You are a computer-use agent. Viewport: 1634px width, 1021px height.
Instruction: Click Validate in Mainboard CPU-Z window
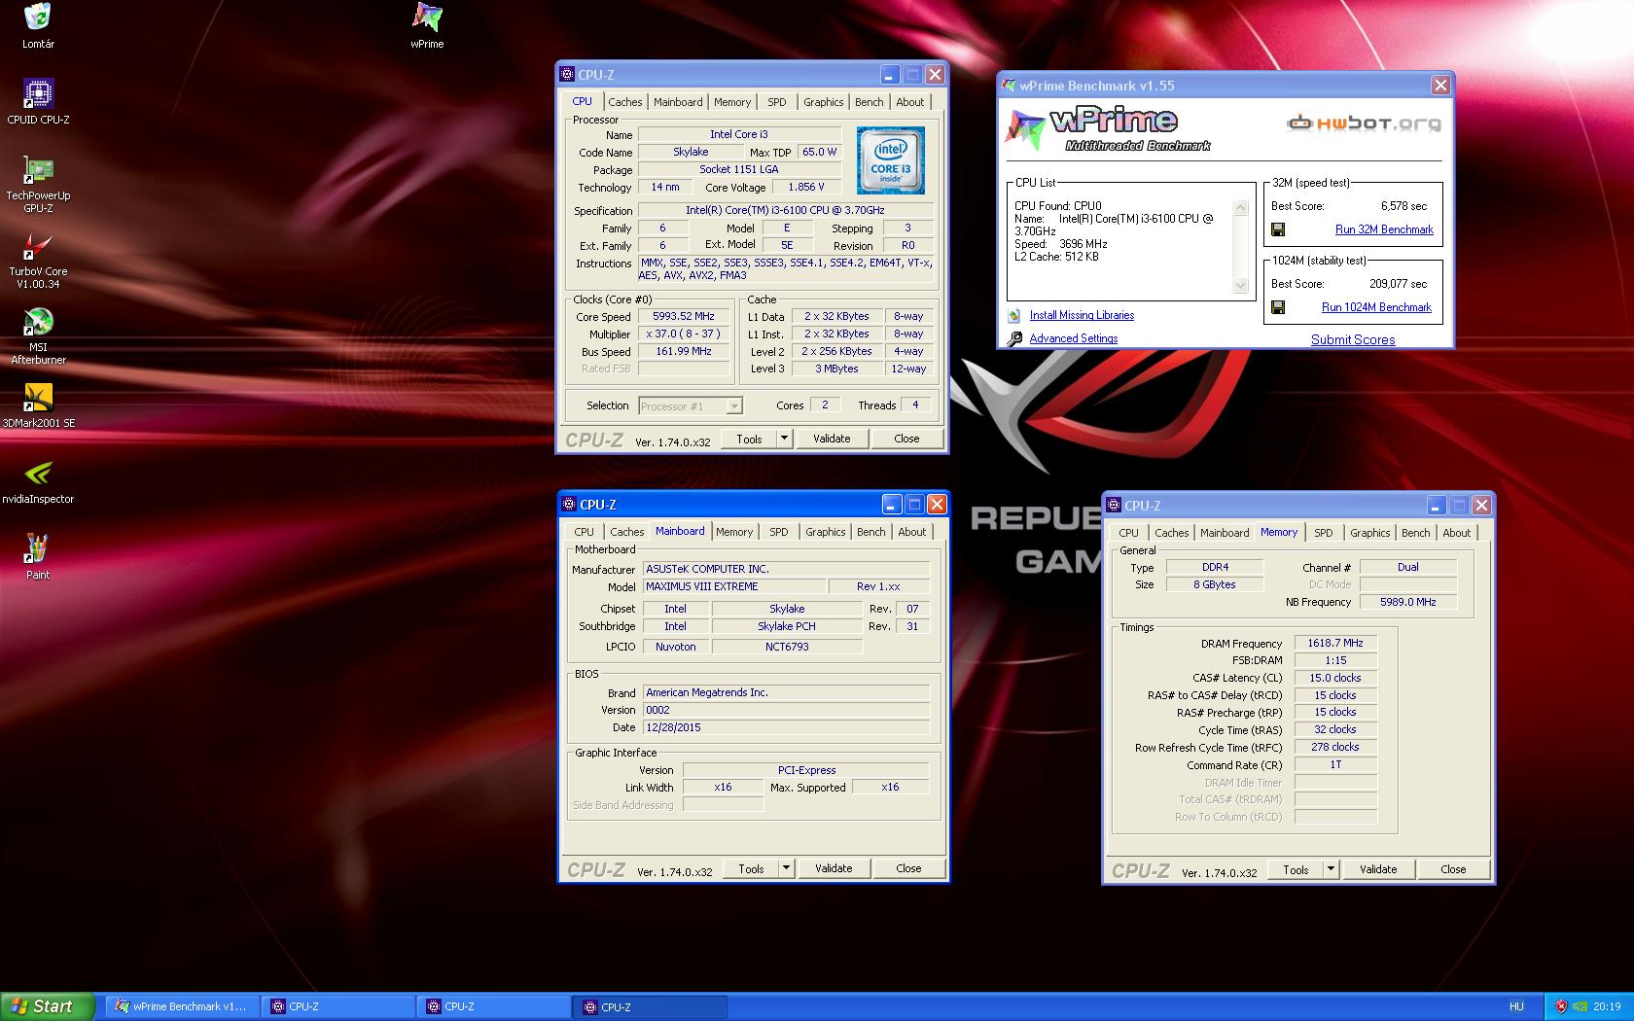pyautogui.click(x=834, y=868)
